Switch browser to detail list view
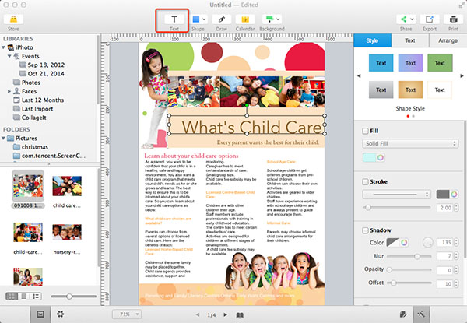This screenshot has width=467, height=323. (36, 296)
